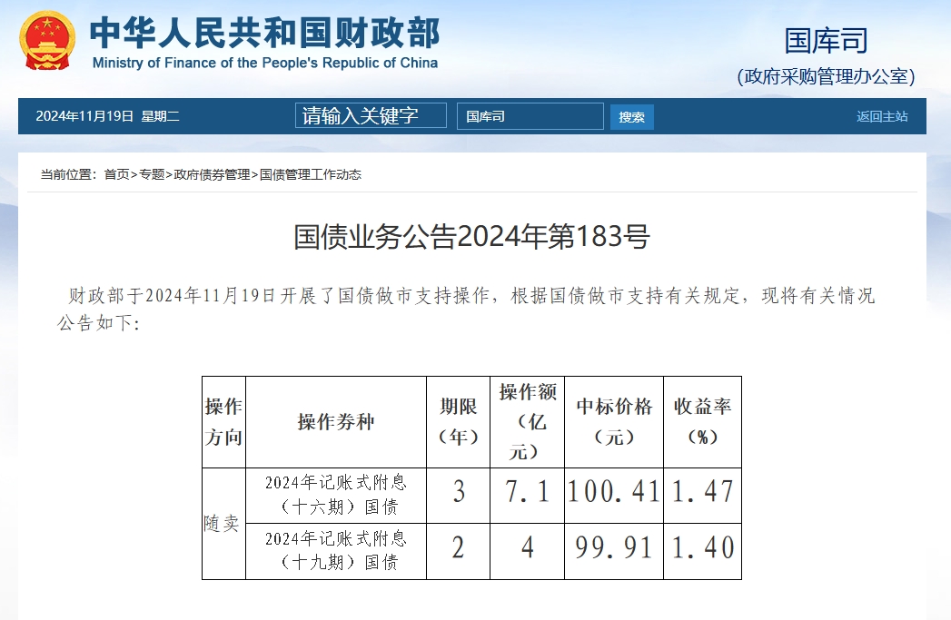951x620 pixels.
Task: Click the 随卖 direction cell
Action: pyautogui.click(x=223, y=523)
